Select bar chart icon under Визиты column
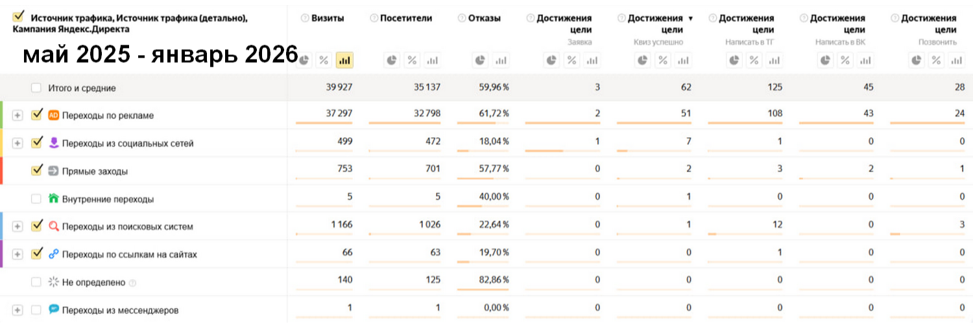Viewport: 973px width, 323px height. (x=344, y=60)
